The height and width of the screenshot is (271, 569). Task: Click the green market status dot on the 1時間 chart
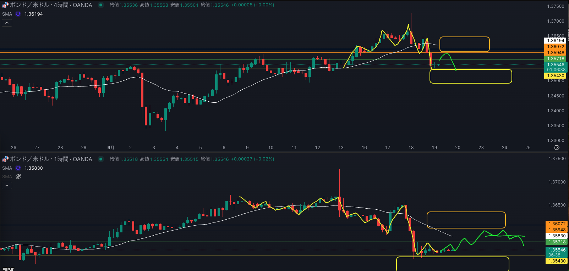101,159
